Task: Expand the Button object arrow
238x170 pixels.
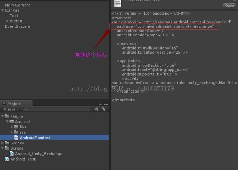Action: [x=7, y=21]
